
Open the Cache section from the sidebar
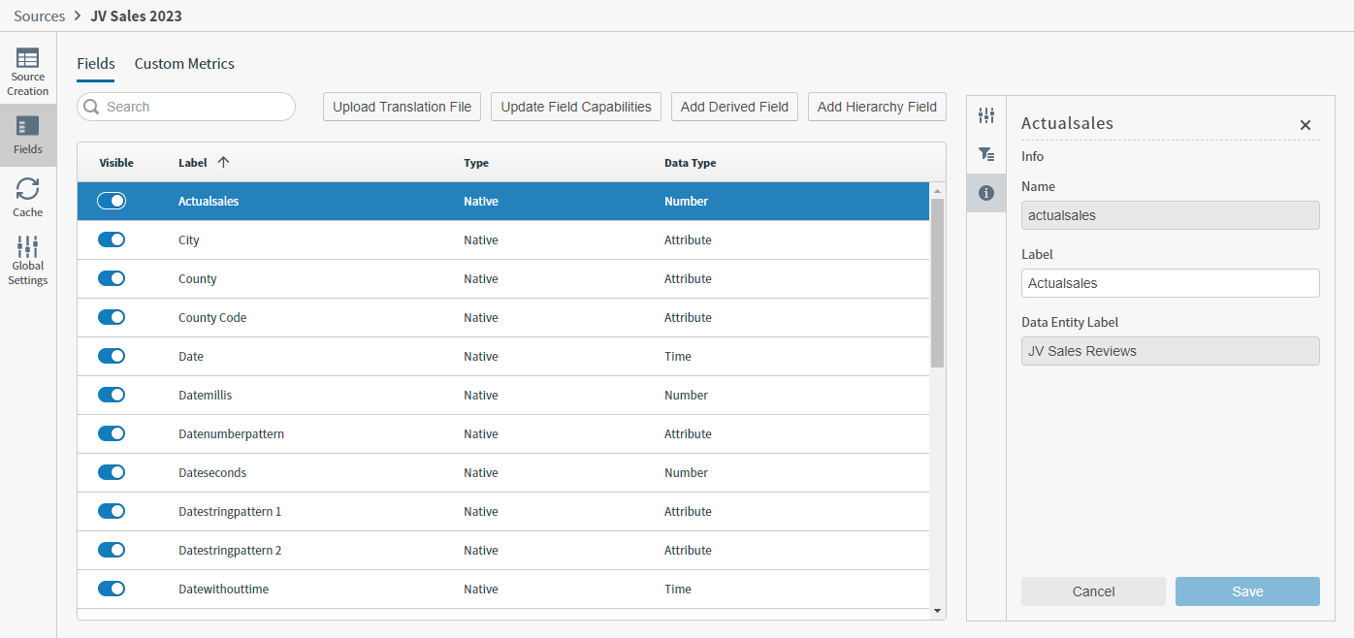pyautogui.click(x=28, y=197)
